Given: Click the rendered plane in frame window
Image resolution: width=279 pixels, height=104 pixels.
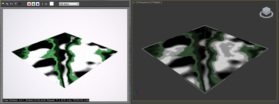Looking at the screenshot, I should (x=65, y=60).
